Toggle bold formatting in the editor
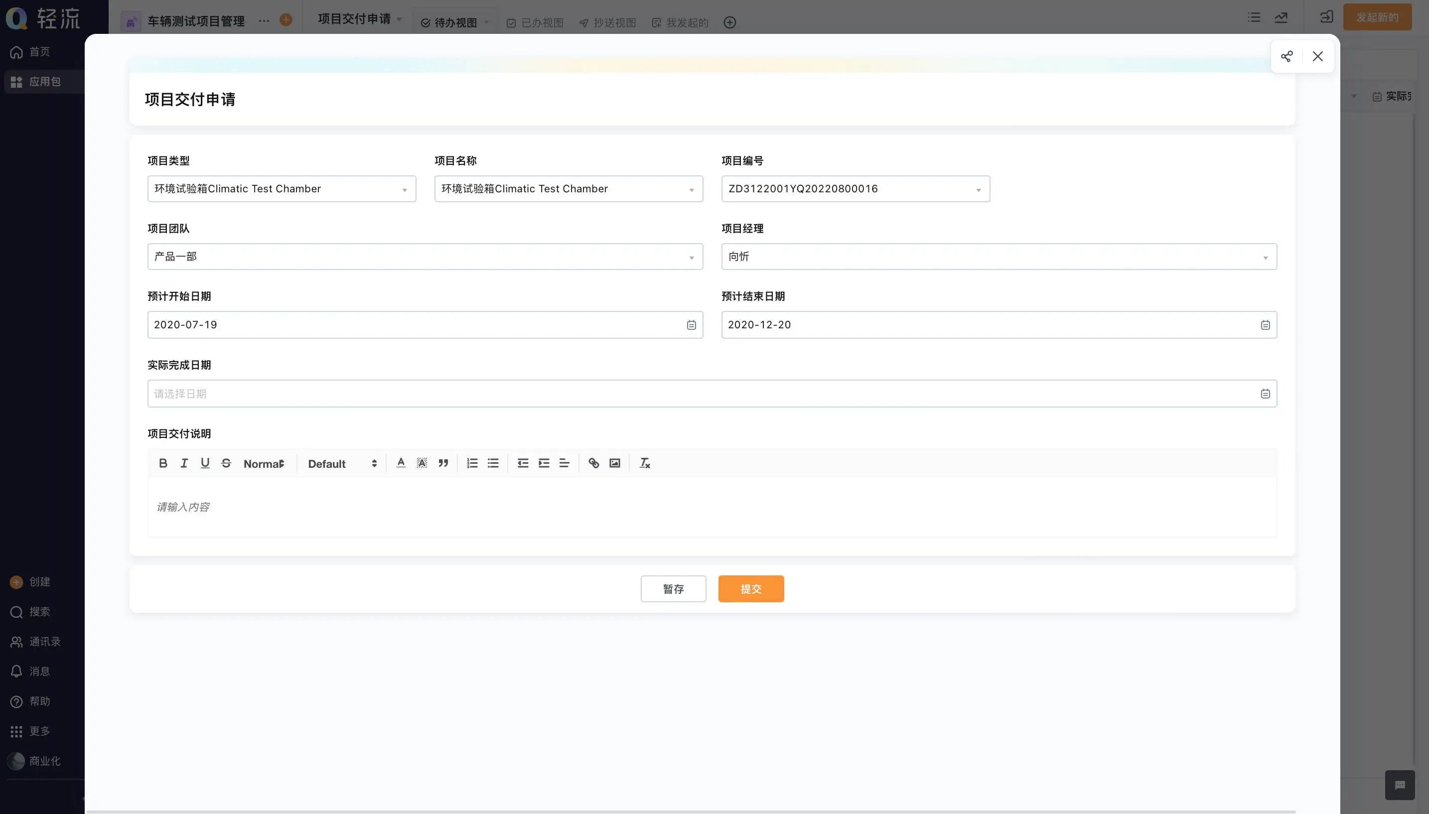This screenshot has width=1429, height=814. (x=163, y=463)
